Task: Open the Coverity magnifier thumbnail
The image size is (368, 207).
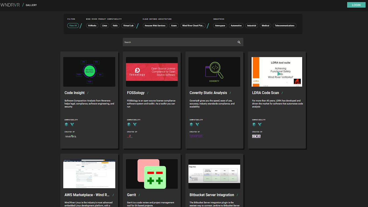Action: tap(214, 72)
